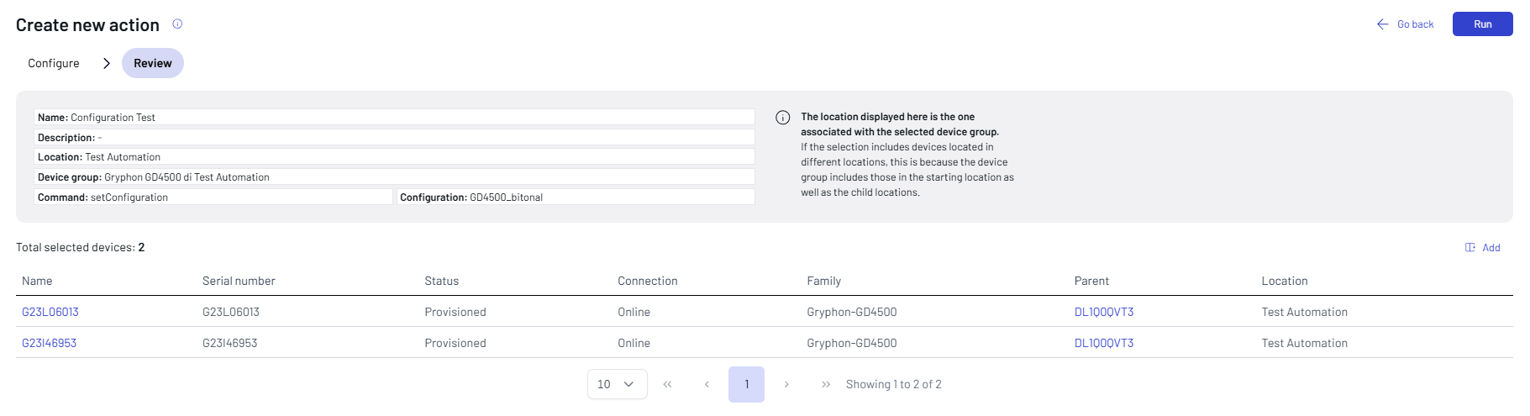Screen dimensions: 1530x416
Task: Click the Serial number column header
Action: tap(239, 281)
